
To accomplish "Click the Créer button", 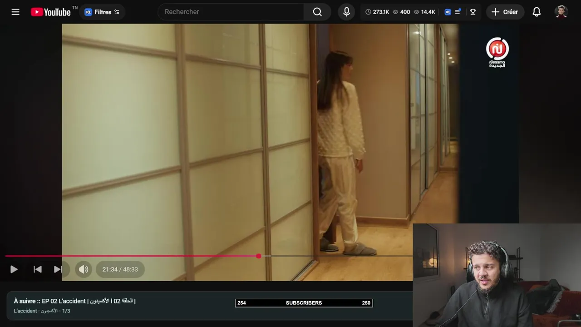I will coord(505,12).
